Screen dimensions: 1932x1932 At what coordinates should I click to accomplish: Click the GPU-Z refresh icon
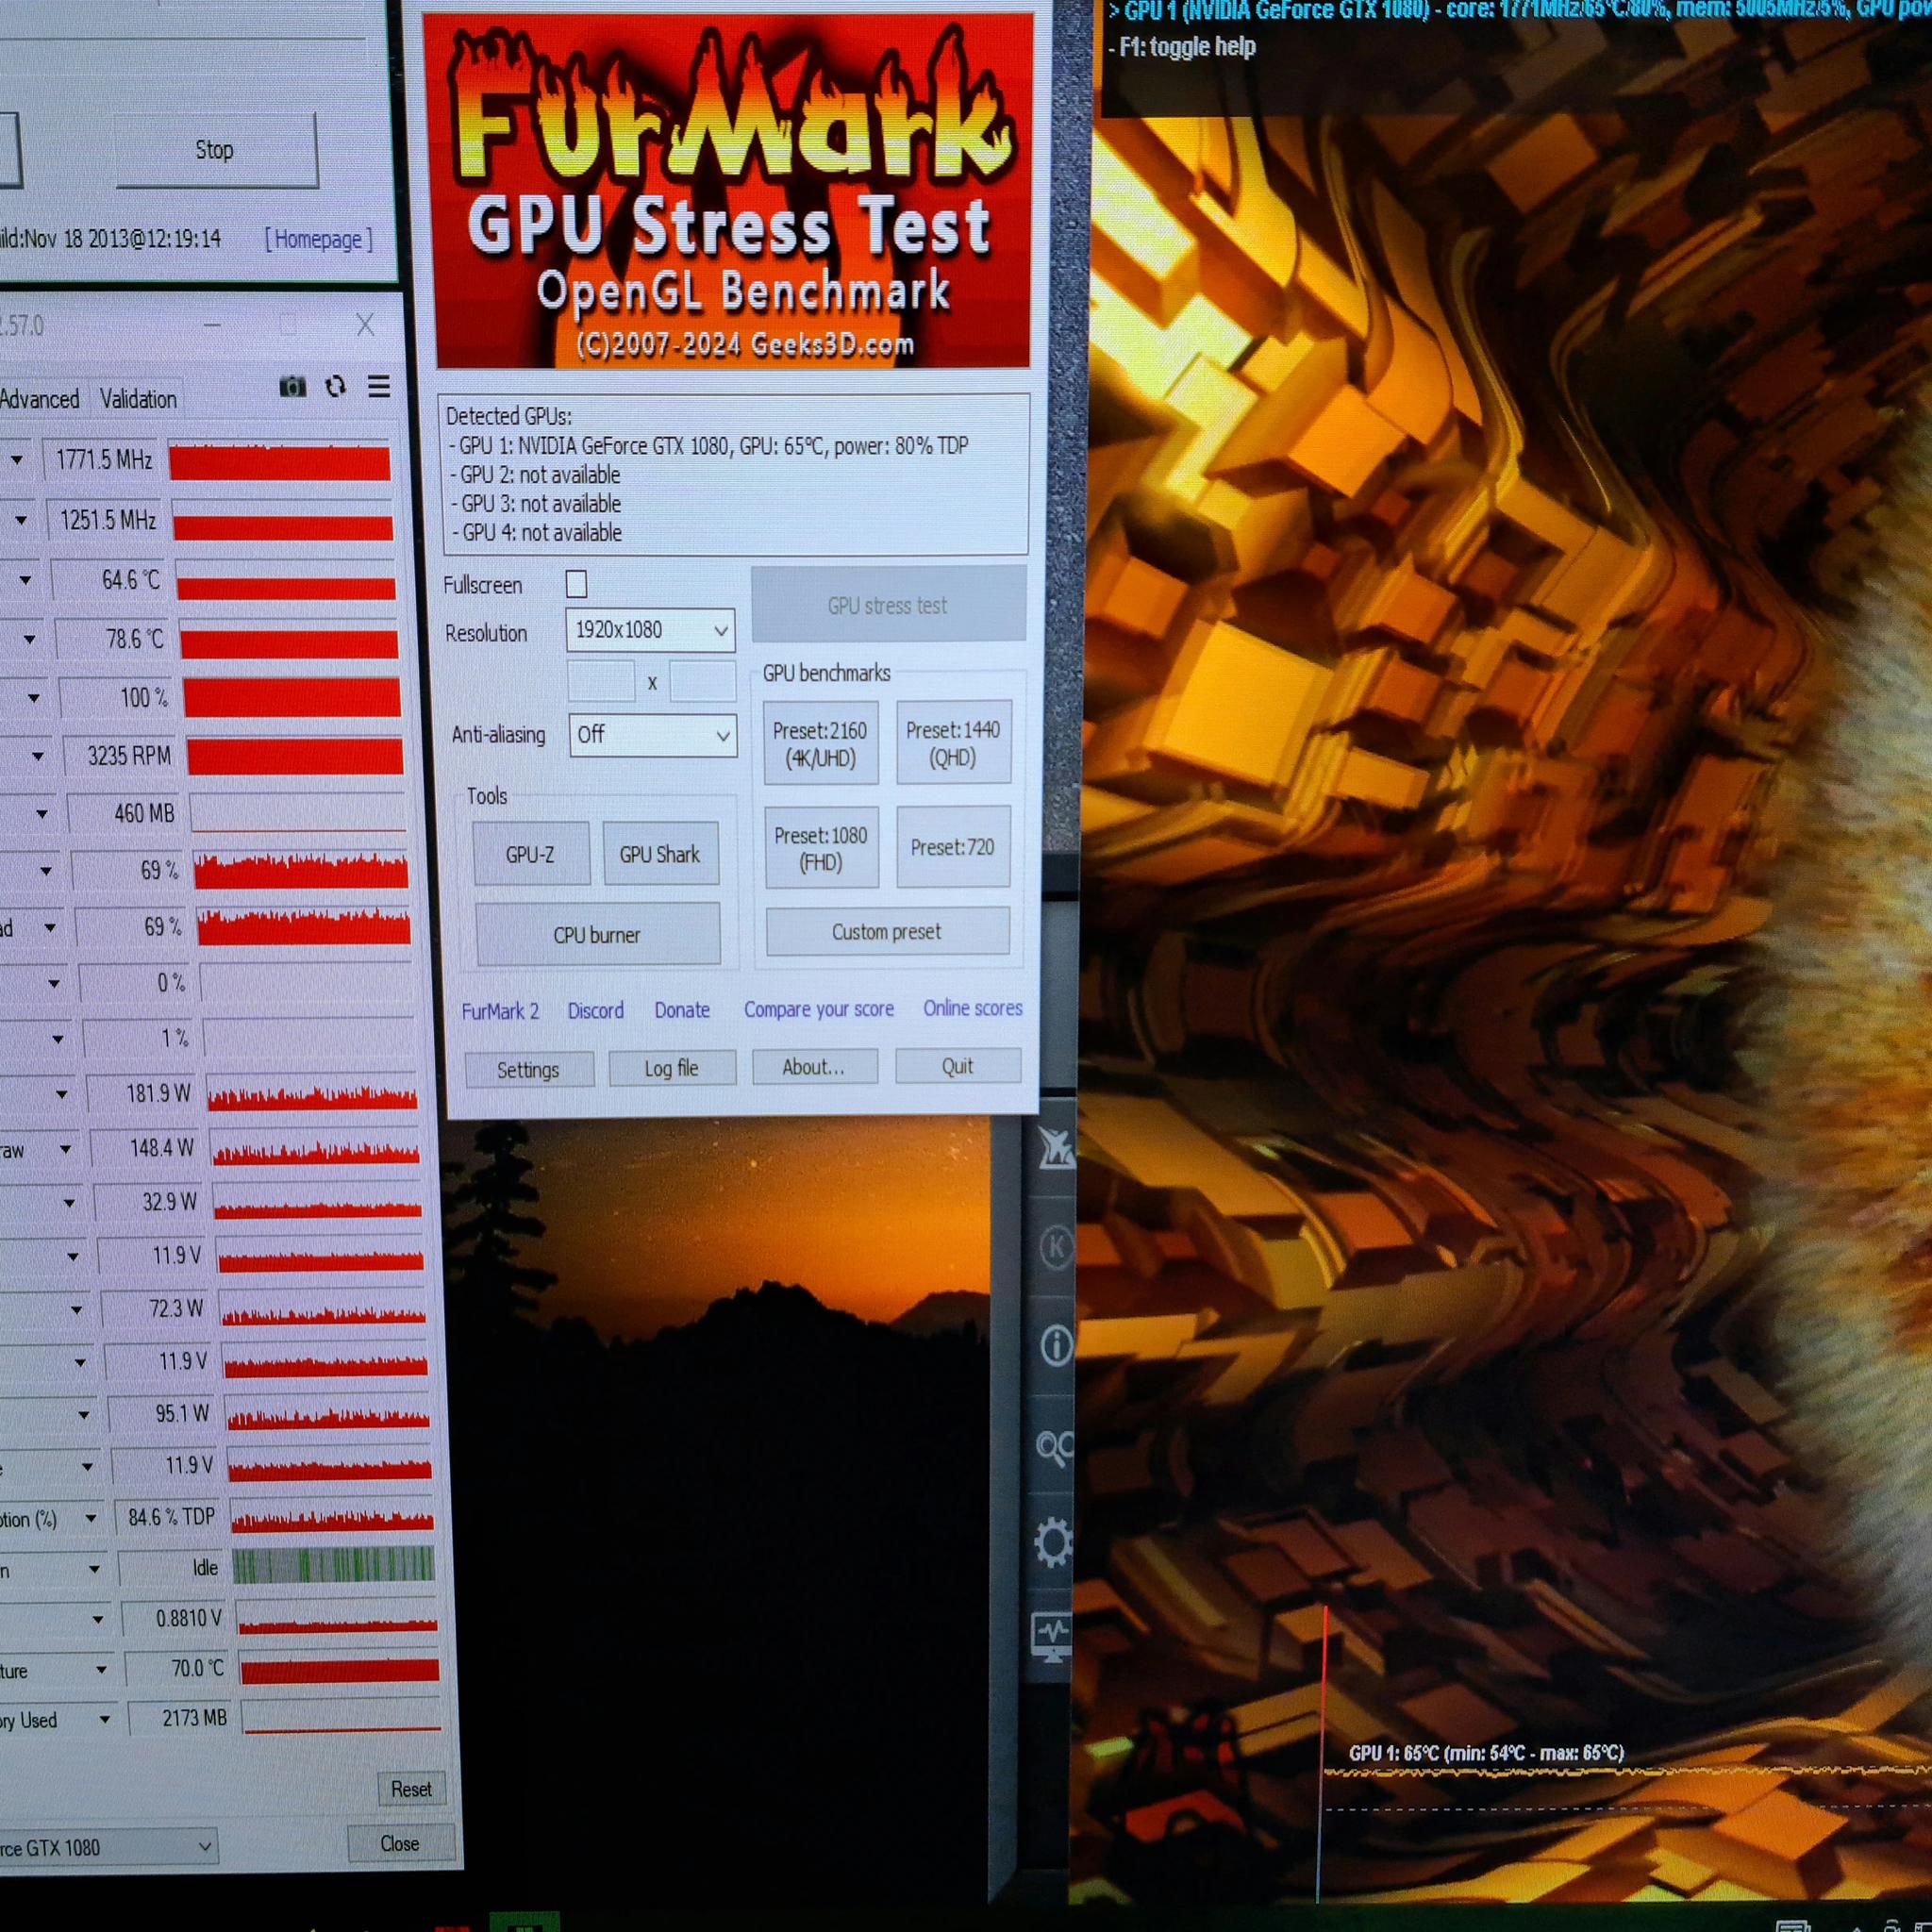(336, 386)
